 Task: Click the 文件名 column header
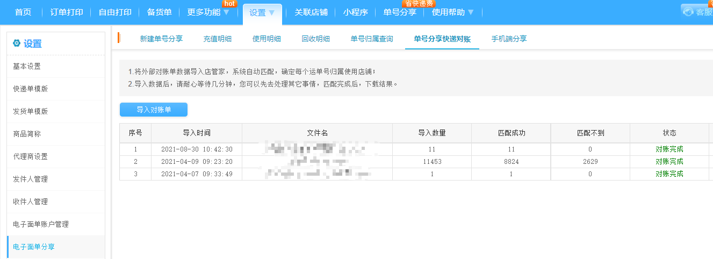click(x=317, y=133)
